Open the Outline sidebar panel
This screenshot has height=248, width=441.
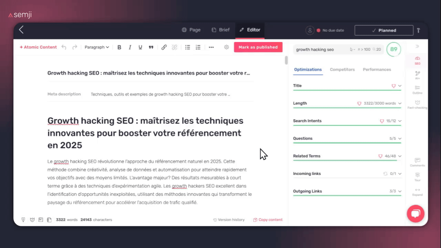pos(417,90)
